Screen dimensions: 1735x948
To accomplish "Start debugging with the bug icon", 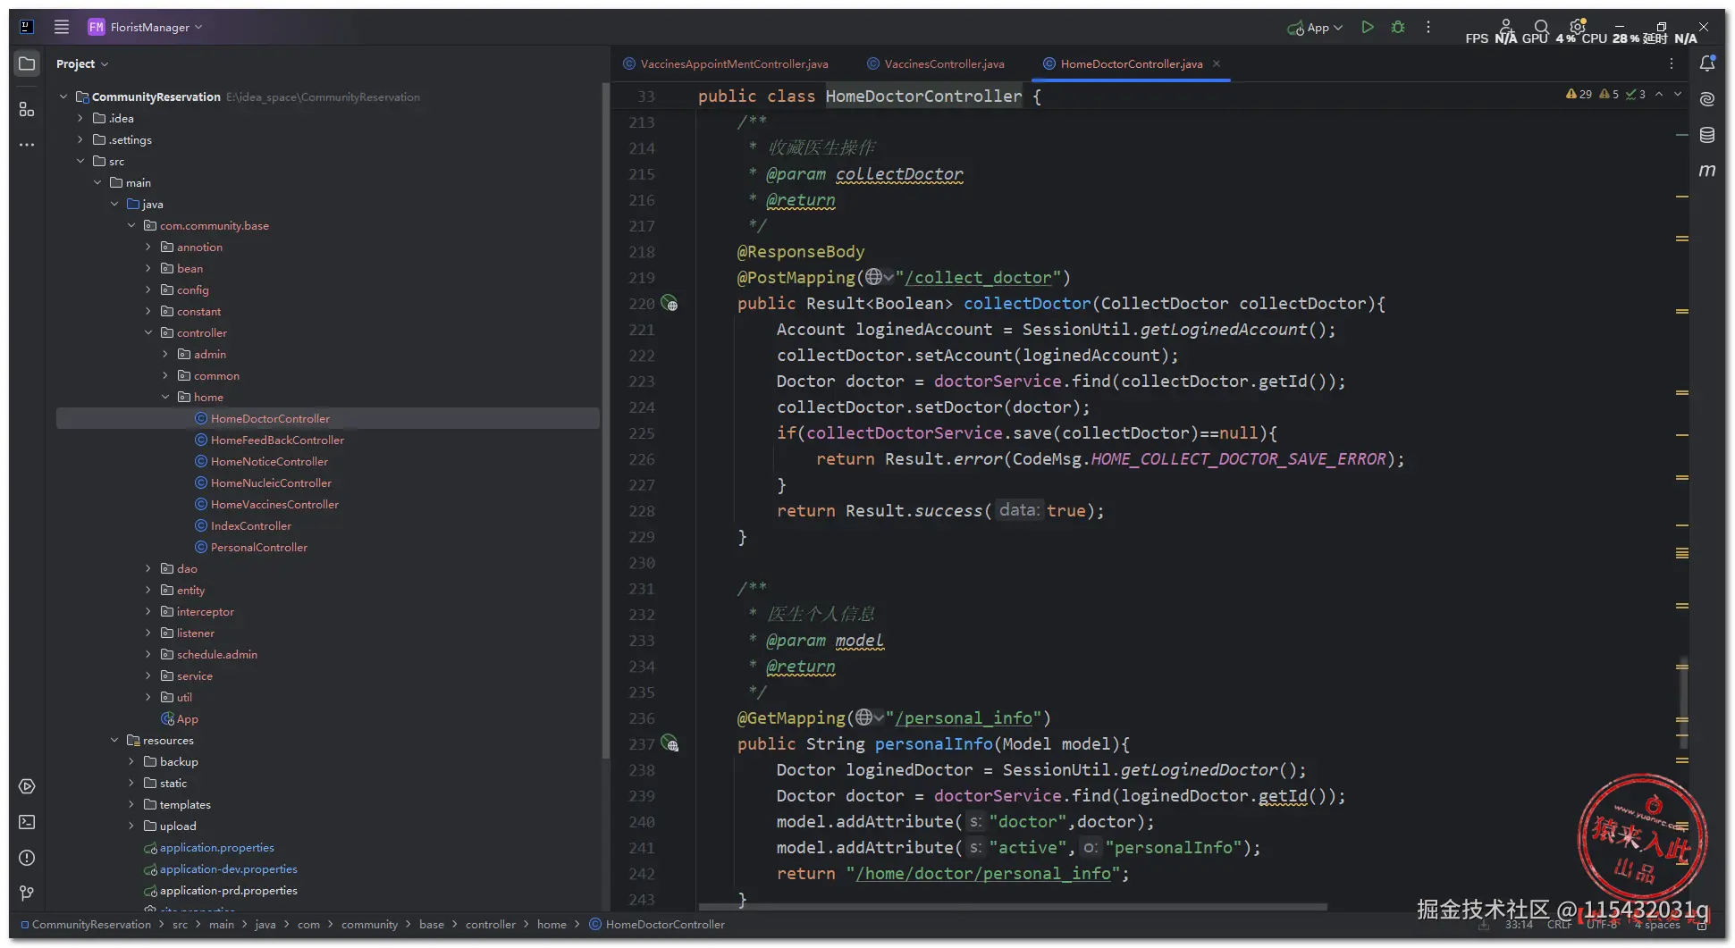I will pos(1398,27).
